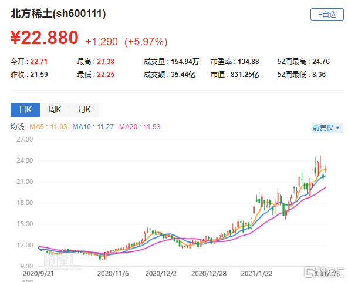Click the MA20 : 11.53 legend
This screenshot has height=282, width=348.
[140, 127]
